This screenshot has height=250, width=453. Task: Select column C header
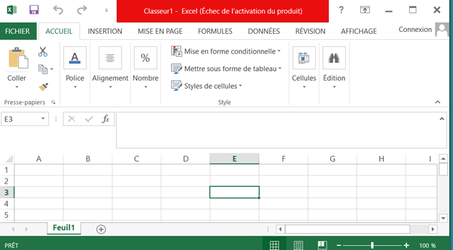137,159
